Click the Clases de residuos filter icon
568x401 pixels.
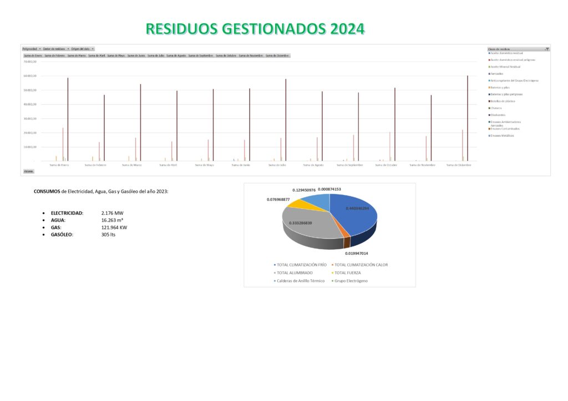pyautogui.click(x=546, y=49)
